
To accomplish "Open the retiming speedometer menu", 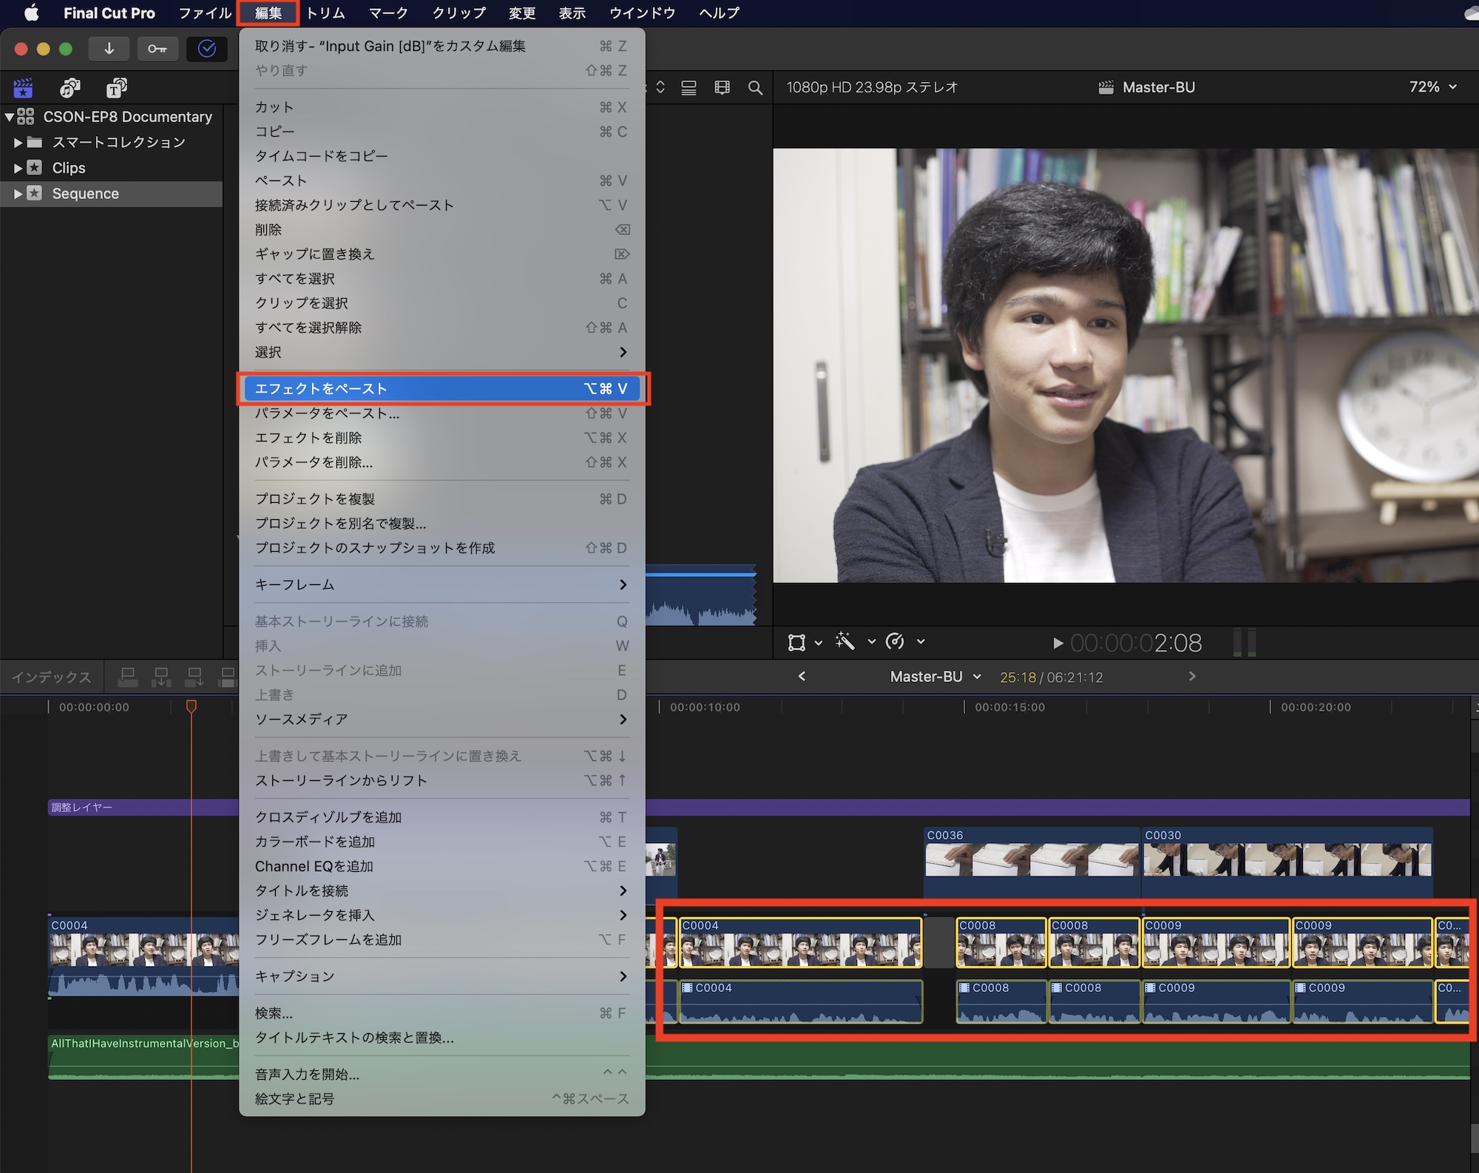I will pos(896,641).
